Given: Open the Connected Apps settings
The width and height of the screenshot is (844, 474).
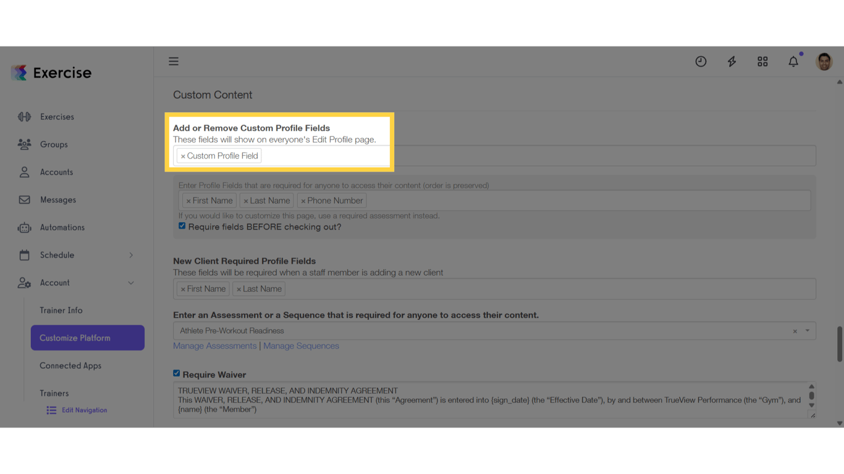Looking at the screenshot, I should pos(70,365).
